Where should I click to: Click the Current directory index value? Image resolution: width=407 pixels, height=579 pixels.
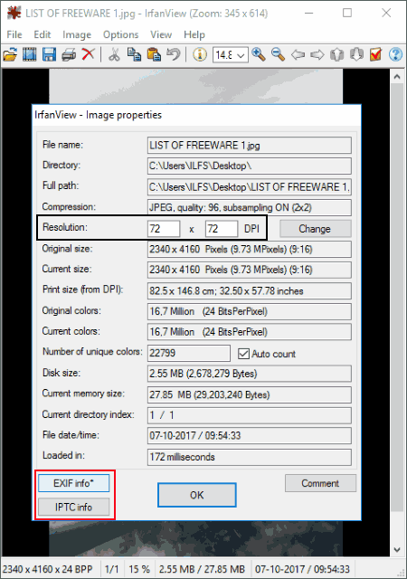pos(250,415)
